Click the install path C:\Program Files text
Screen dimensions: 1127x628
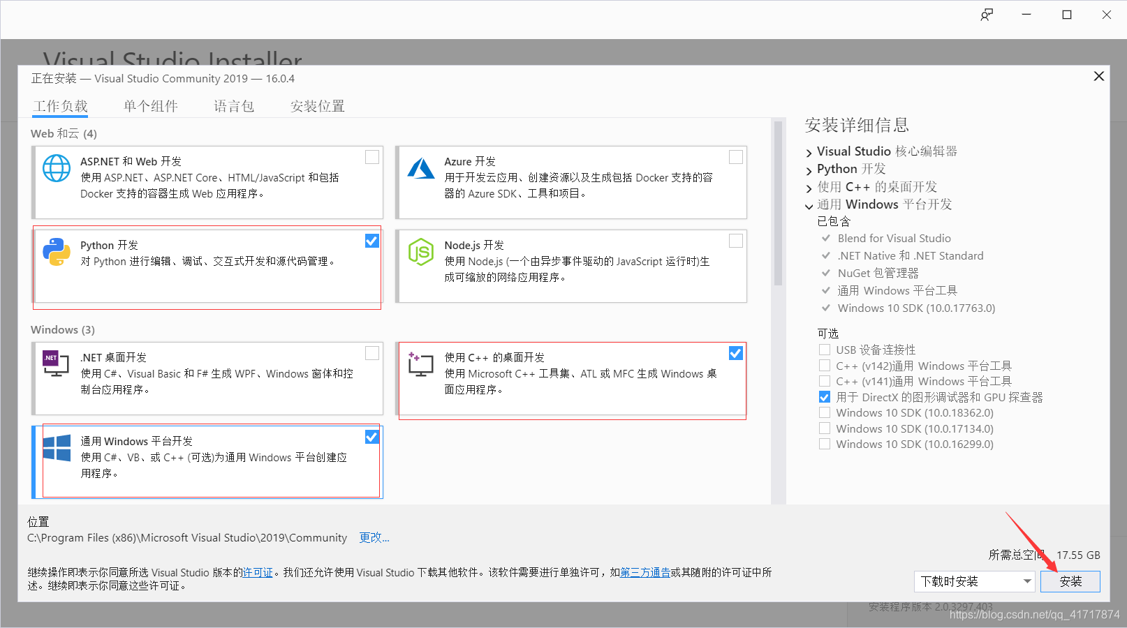(187, 537)
